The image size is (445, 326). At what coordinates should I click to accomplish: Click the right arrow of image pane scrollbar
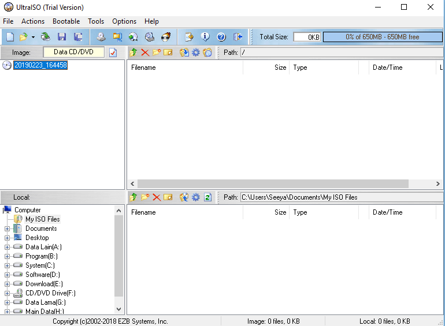coord(437,183)
